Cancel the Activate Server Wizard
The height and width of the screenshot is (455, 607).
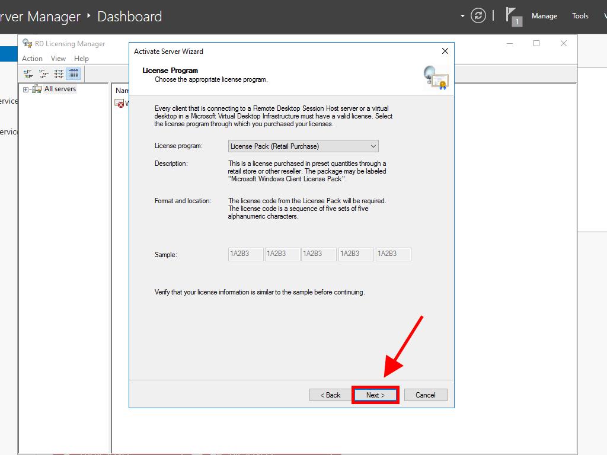coord(425,395)
